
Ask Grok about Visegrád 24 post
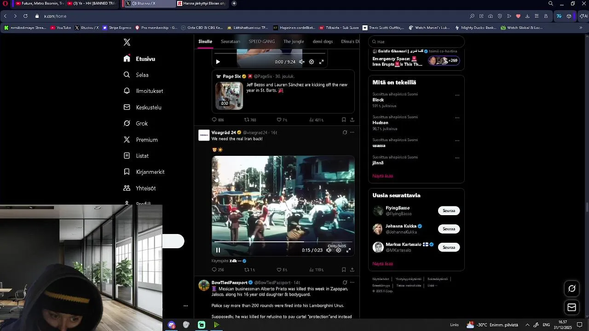point(345,132)
